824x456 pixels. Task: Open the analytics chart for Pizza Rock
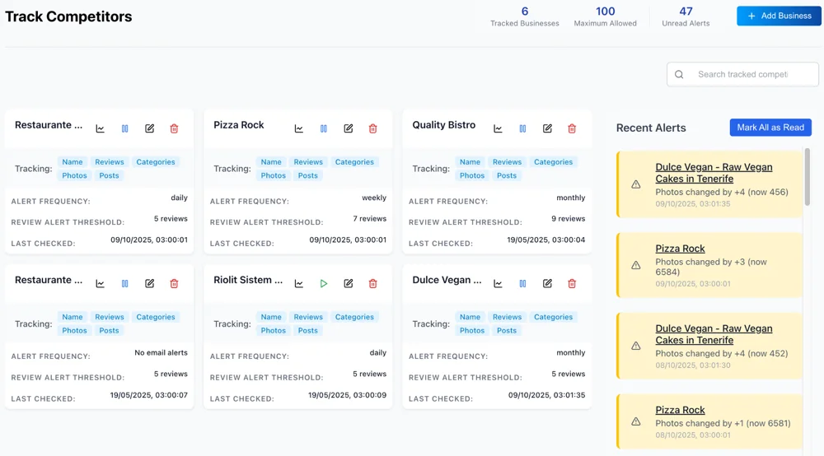(299, 128)
